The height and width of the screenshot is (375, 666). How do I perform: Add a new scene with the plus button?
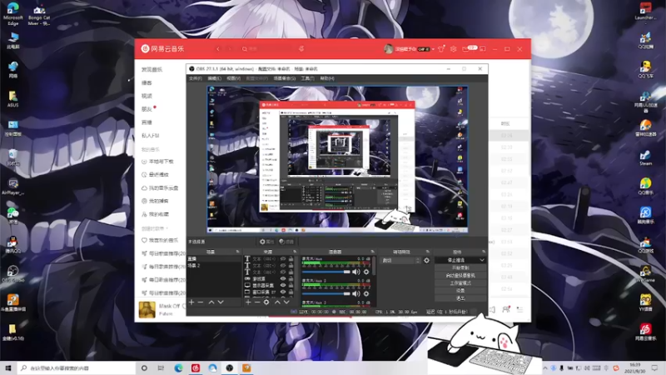(x=191, y=302)
